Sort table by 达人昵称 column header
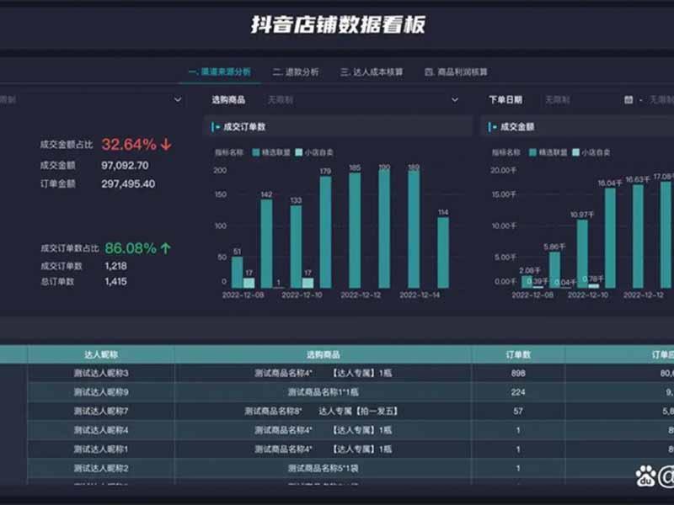This screenshot has width=674, height=505. [x=101, y=354]
